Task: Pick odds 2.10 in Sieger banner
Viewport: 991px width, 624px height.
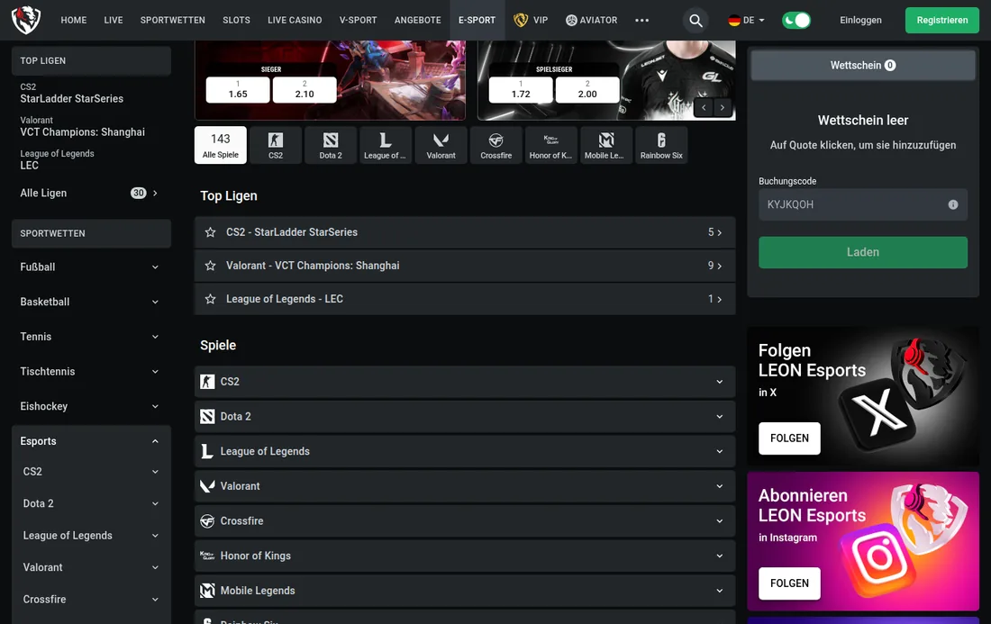Action: point(305,90)
